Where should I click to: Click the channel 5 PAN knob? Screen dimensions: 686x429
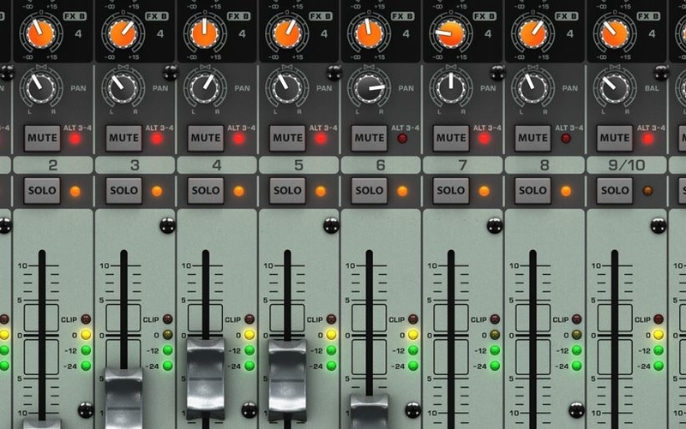286,87
